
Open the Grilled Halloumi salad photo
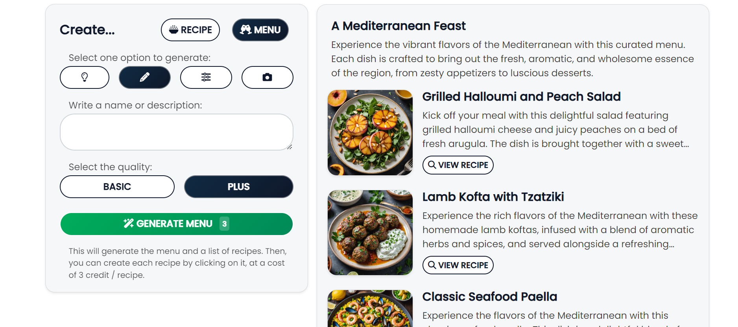pos(370,132)
